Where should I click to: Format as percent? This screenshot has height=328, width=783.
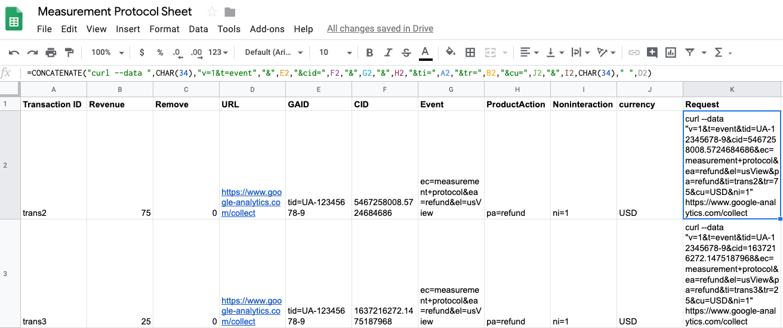click(160, 52)
